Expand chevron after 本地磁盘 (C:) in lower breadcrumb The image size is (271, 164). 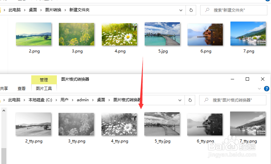click(56, 100)
